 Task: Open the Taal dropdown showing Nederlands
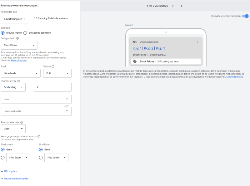20,73
